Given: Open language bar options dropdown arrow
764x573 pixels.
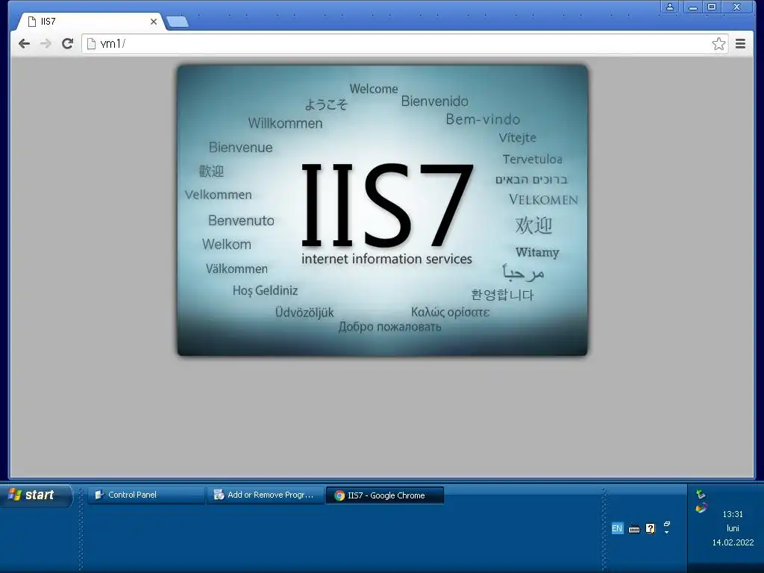Looking at the screenshot, I should coord(666,533).
